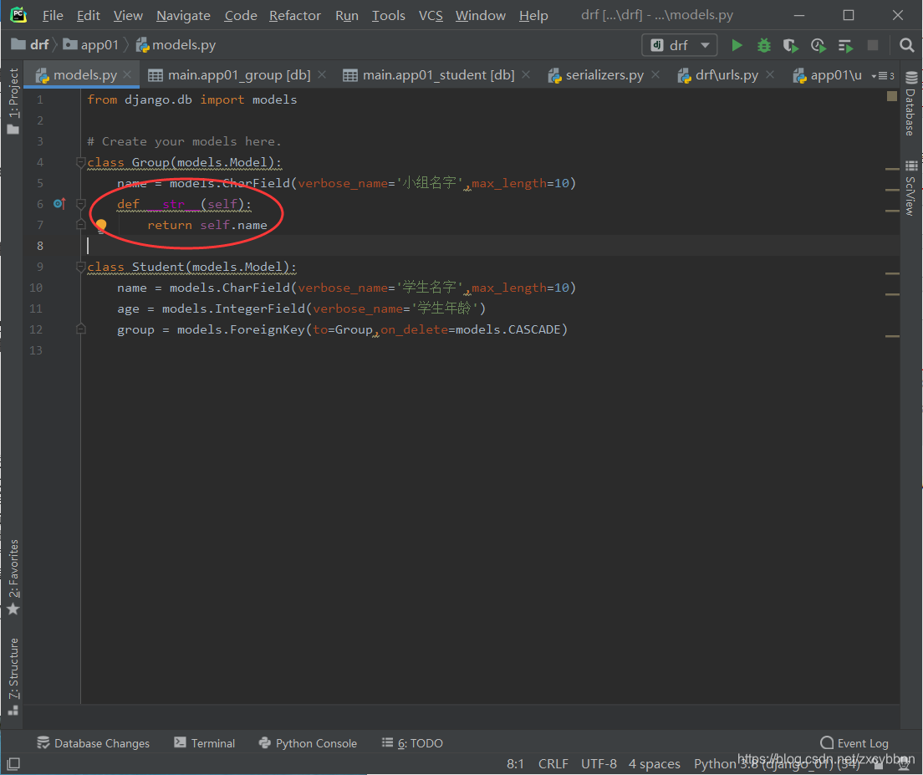Run drf with coverage
Screen dimensions: 923x775
[791, 45]
